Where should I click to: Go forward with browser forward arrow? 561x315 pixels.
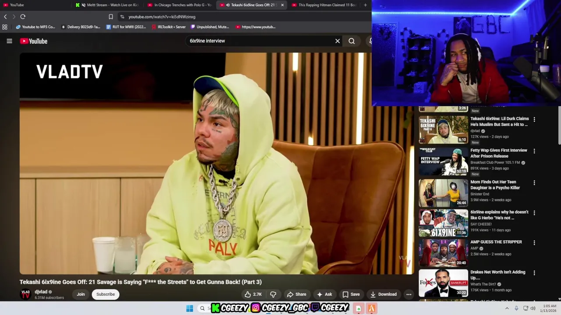click(x=14, y=17)
